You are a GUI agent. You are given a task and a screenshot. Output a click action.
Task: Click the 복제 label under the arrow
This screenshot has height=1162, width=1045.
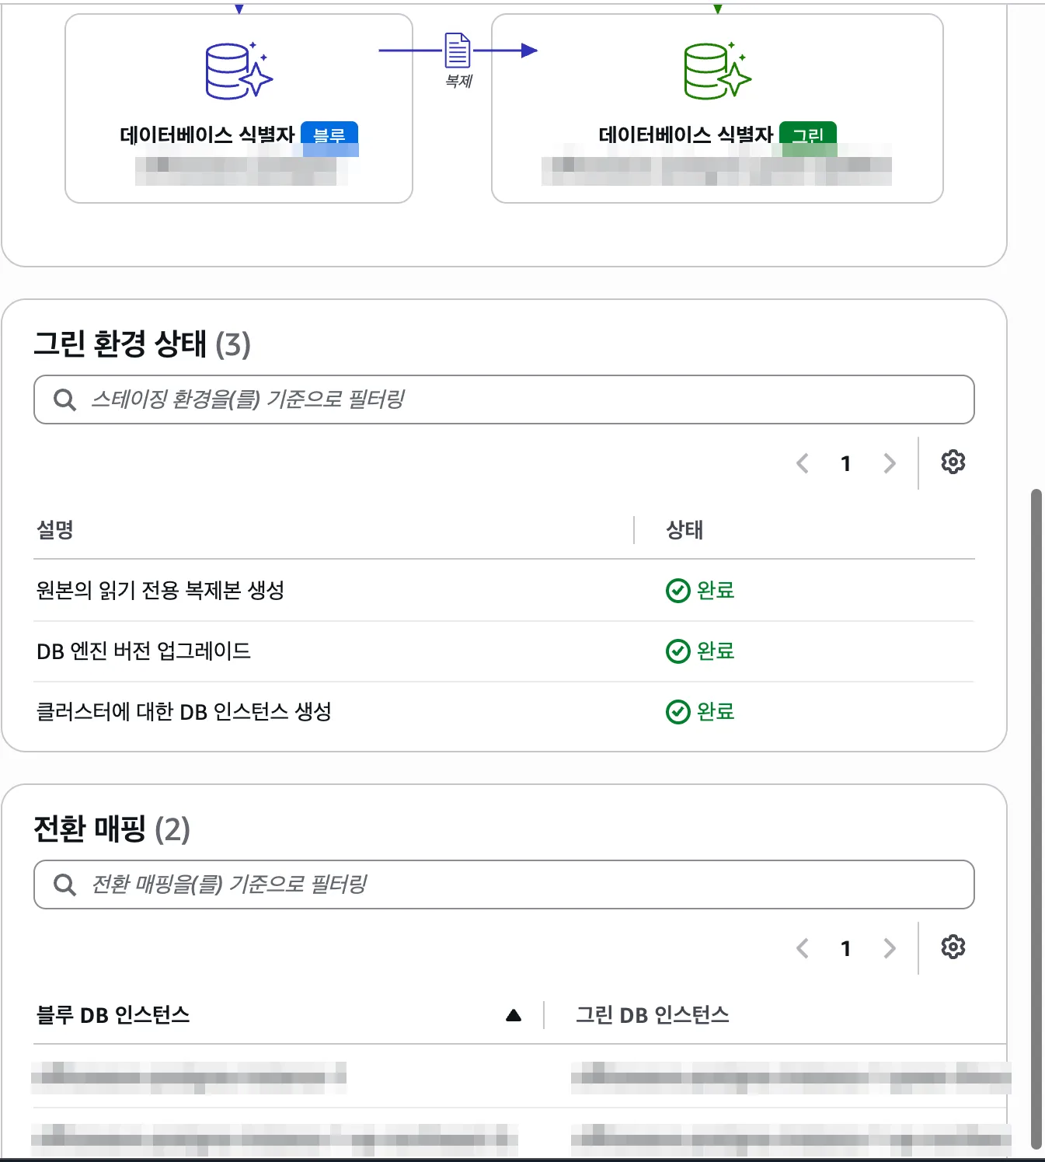(458, 81)
